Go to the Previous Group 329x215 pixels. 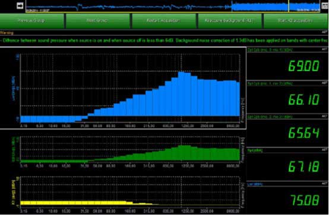[x=32, y=21]
